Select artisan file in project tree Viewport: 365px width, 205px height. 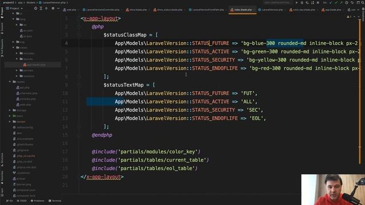click(19, 179)
